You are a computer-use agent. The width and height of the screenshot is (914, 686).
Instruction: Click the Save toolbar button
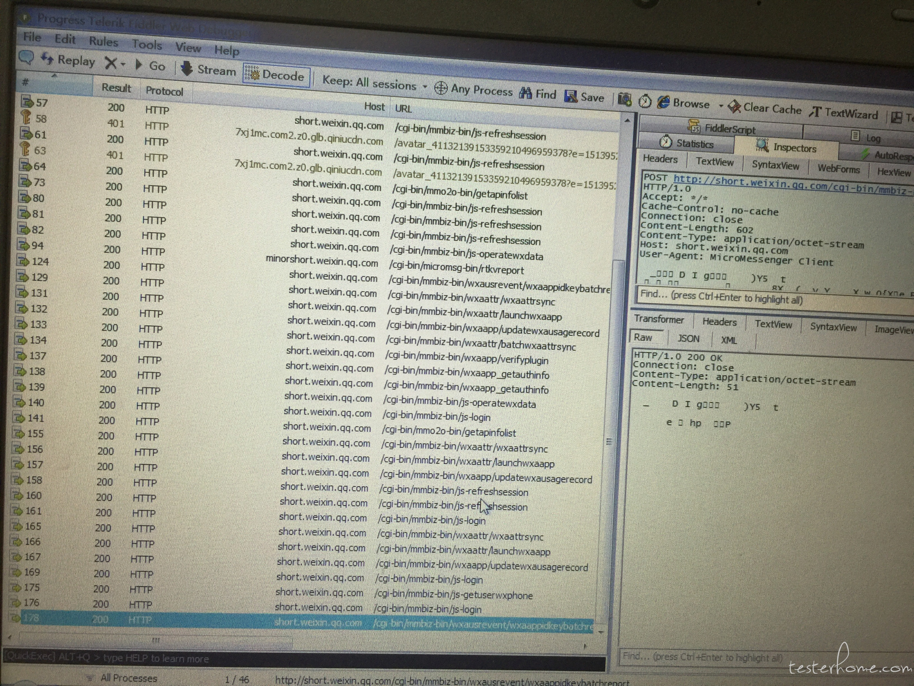click(x=585, y=97)
